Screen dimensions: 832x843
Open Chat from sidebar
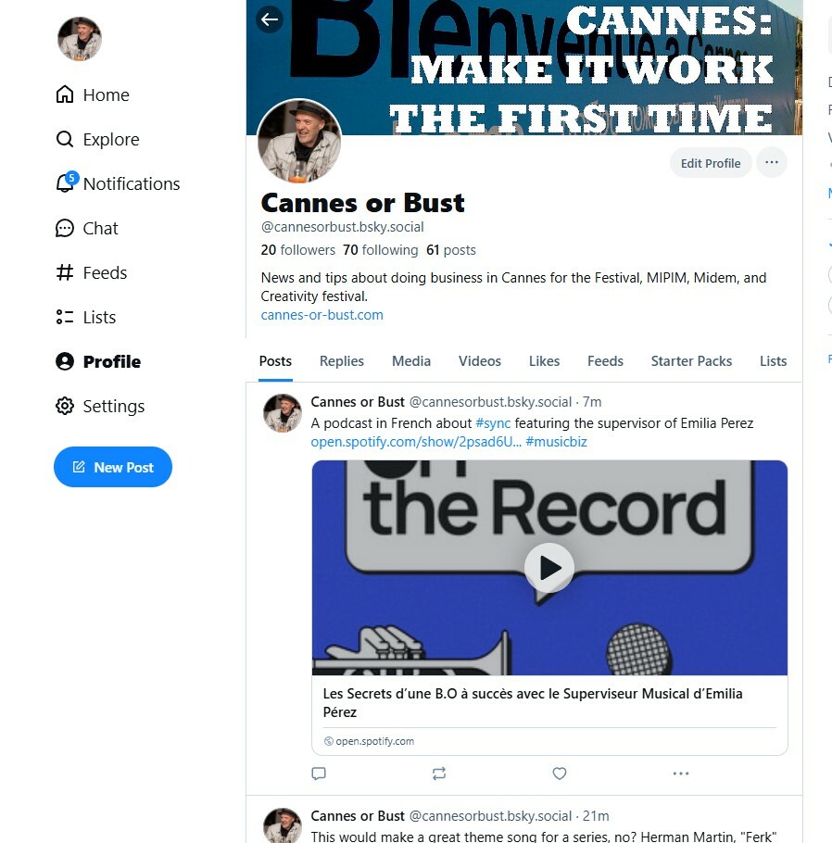[86, 228]
